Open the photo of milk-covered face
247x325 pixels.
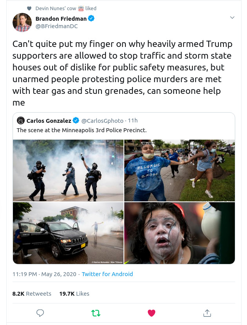coord(180,233)
